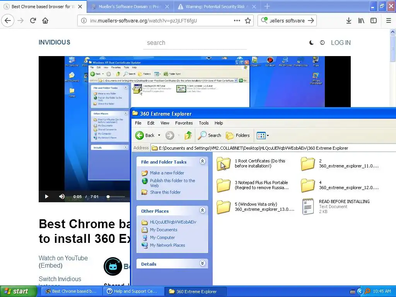Select 5 (Windows Vista only) folder
Viewport: 396px width, 297px height.
click(256, 207)
